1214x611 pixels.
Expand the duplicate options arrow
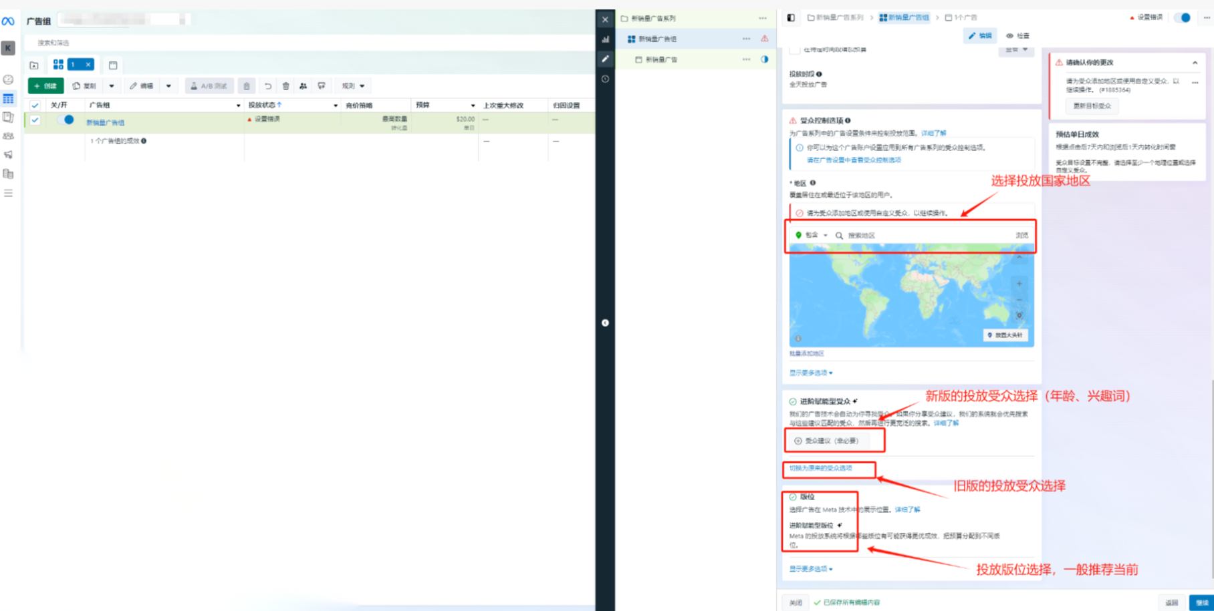tap(112, 86)
